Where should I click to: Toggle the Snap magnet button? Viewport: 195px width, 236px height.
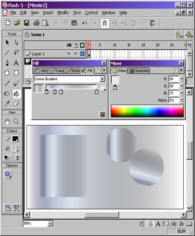pos(105,23)
